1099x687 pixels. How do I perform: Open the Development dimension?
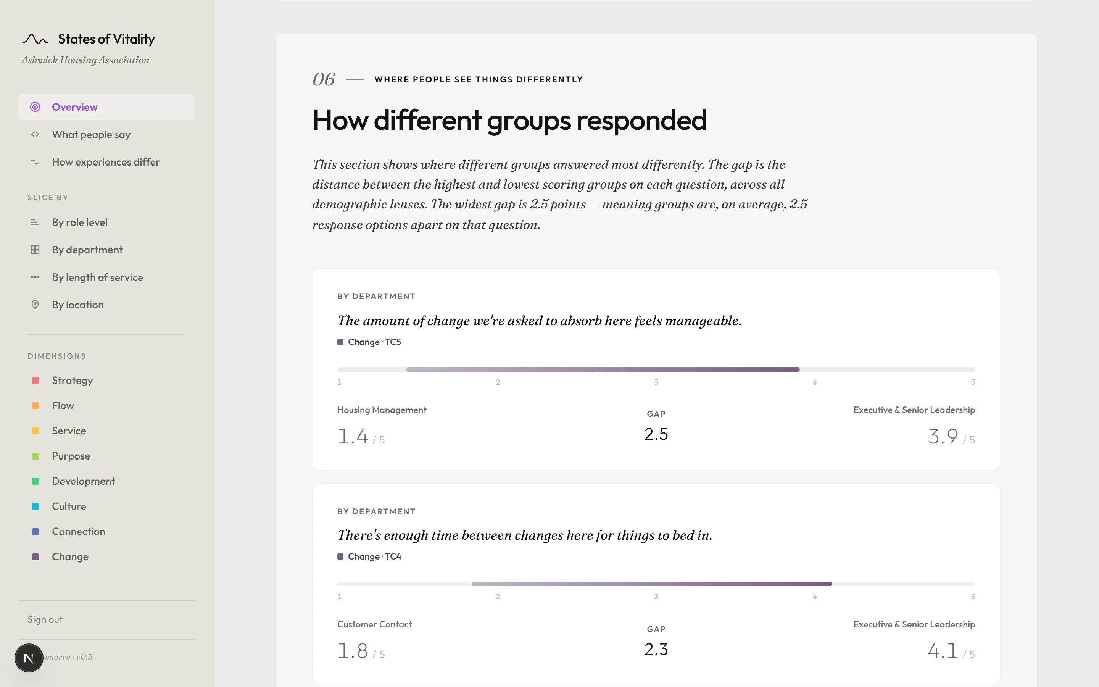(x=106, y=481)
